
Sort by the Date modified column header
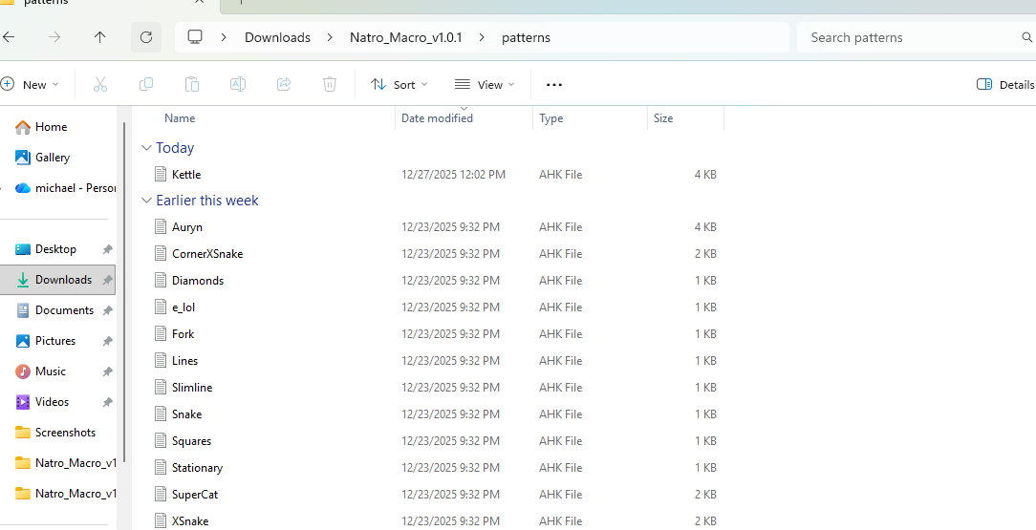coord(438,118)
